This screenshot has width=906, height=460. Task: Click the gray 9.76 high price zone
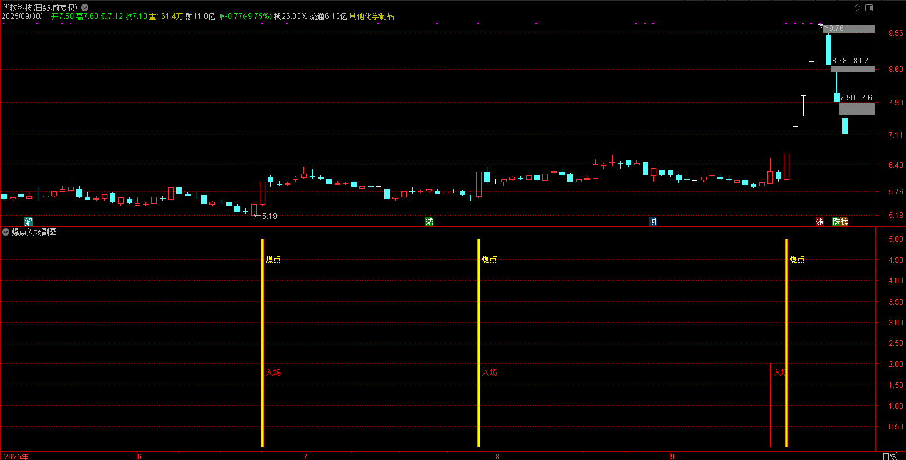point(848,28)
